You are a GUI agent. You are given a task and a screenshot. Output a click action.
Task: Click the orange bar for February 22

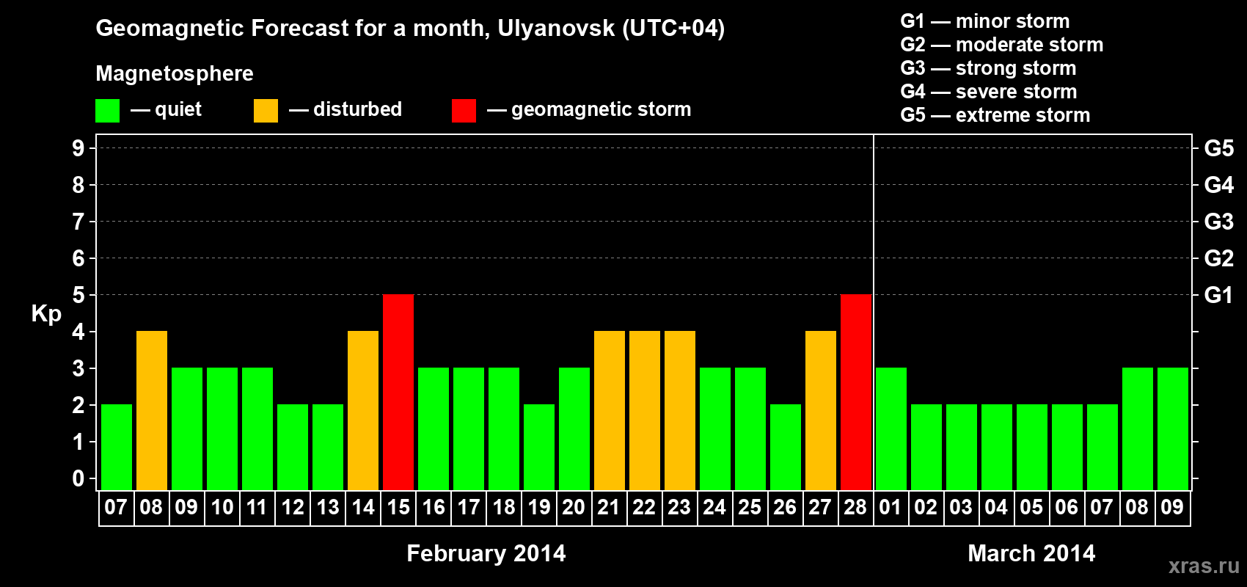click(645, 410)
